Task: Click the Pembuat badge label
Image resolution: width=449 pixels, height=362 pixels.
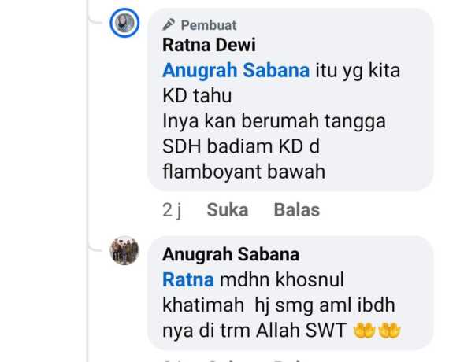Action: (x=209, y=25)
